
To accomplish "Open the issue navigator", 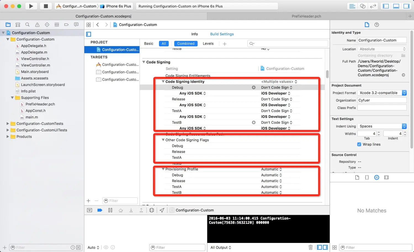I will pos(37,25).
